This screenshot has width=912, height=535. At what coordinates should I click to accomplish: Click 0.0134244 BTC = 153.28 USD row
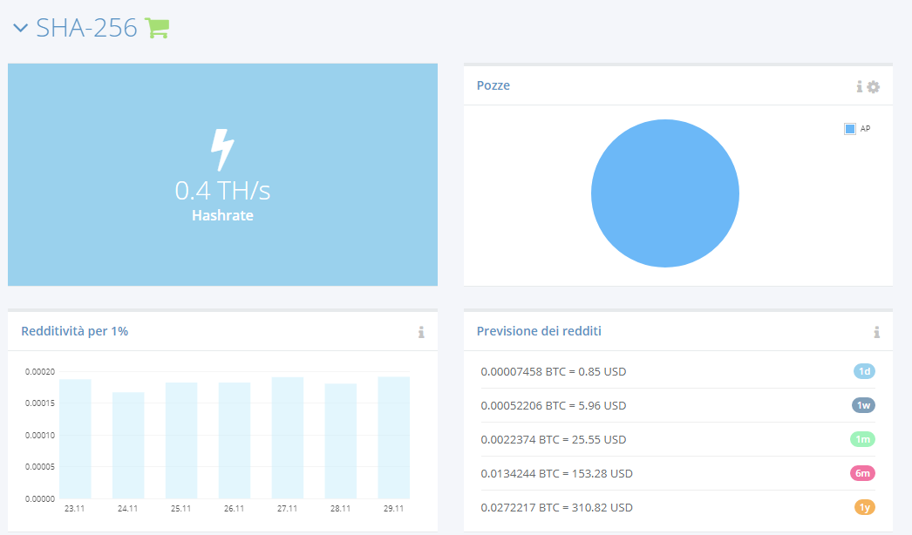tap(678, 473)
